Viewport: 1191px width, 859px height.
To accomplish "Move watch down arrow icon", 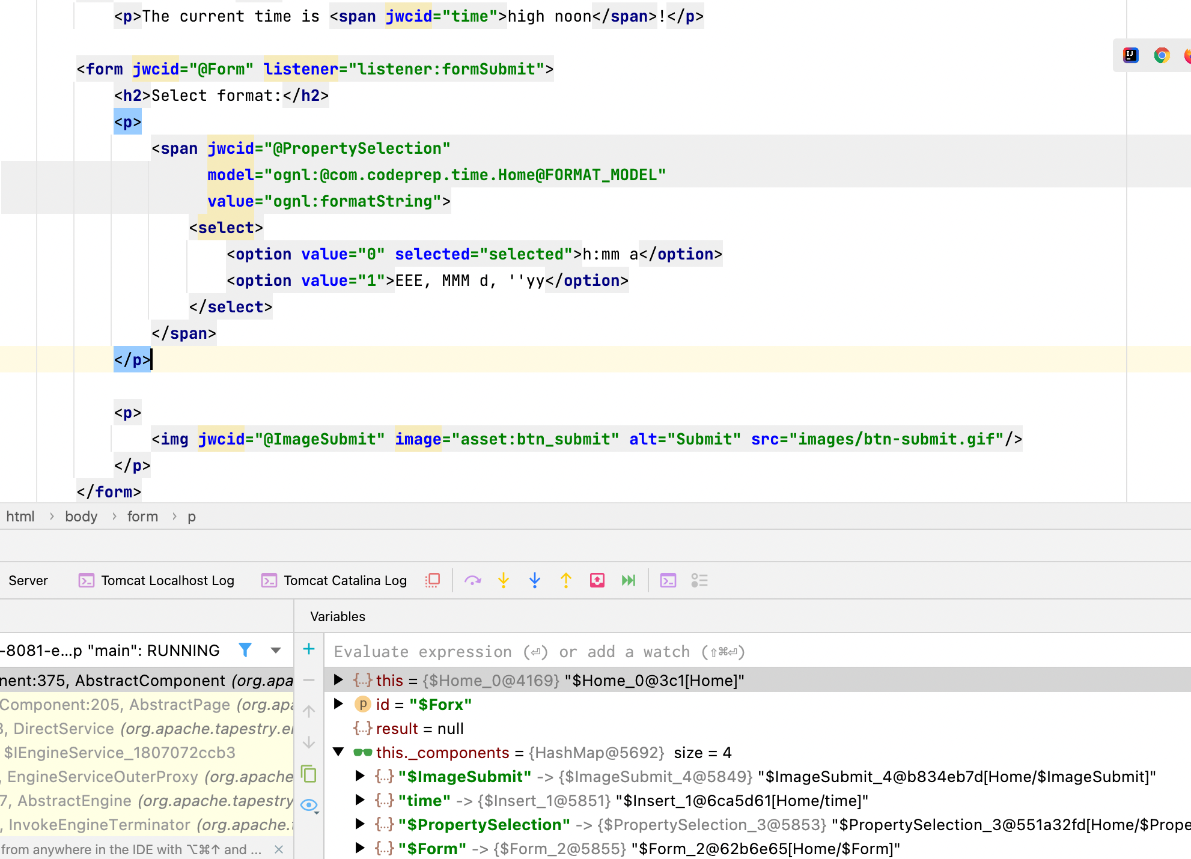I will coord(309,743).
